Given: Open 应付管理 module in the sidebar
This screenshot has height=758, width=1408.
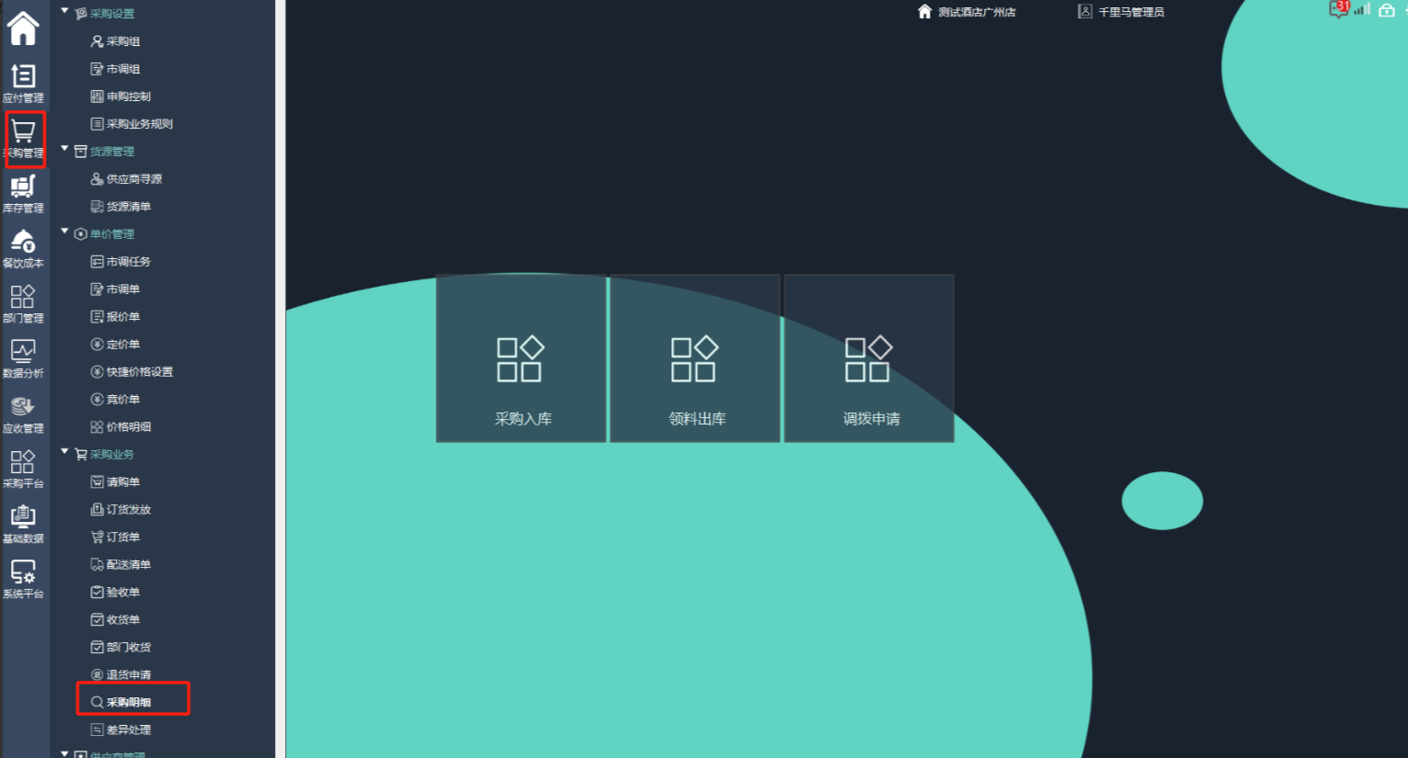Looking at the screenshot, I should (23, 83).
